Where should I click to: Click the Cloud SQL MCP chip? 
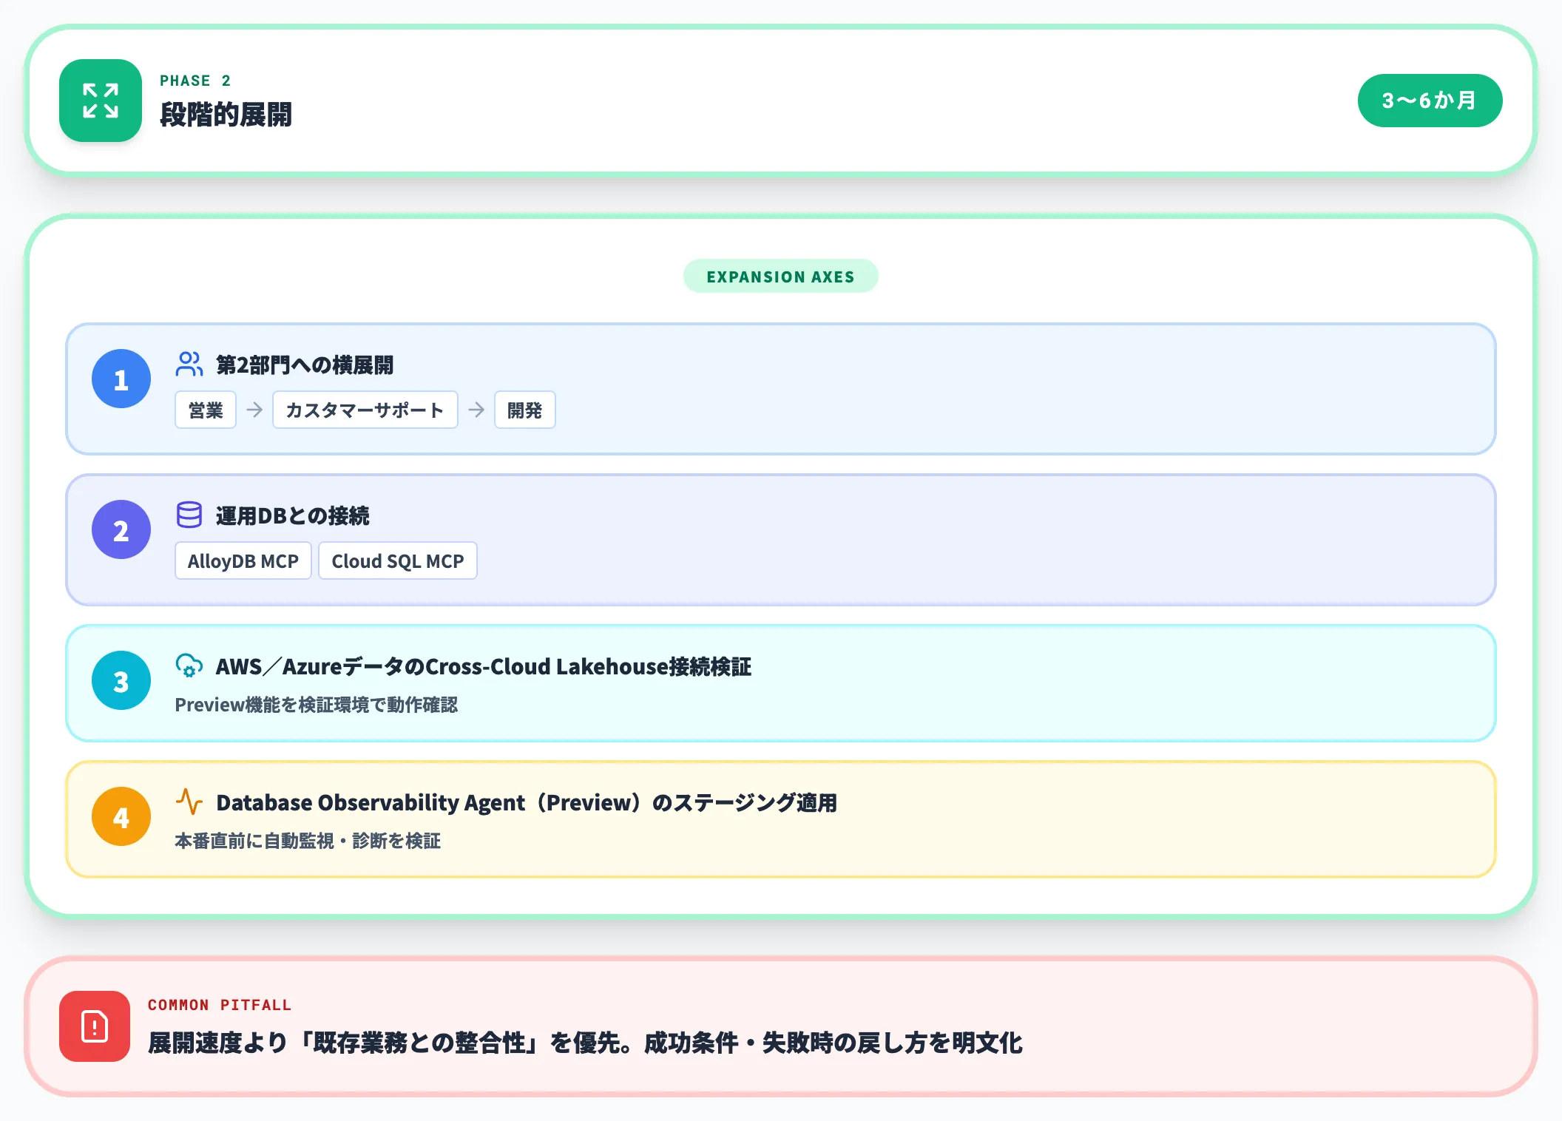point(397,560)
